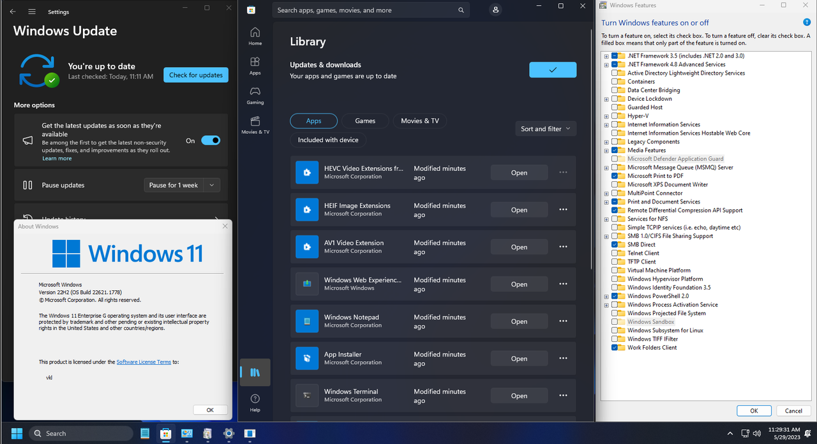Click the Store profile account icon
The height and width of the screenshot is (444, 817).
click(x=495, y=10)
